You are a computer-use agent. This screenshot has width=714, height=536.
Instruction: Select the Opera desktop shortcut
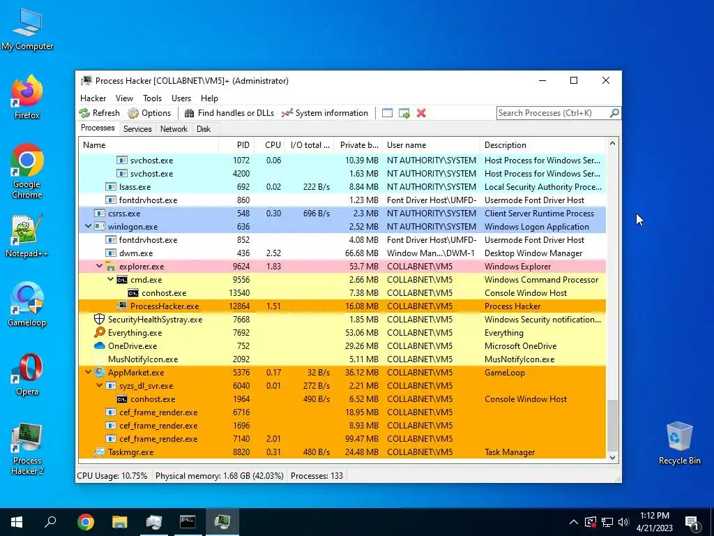click(x=27, y=374)
